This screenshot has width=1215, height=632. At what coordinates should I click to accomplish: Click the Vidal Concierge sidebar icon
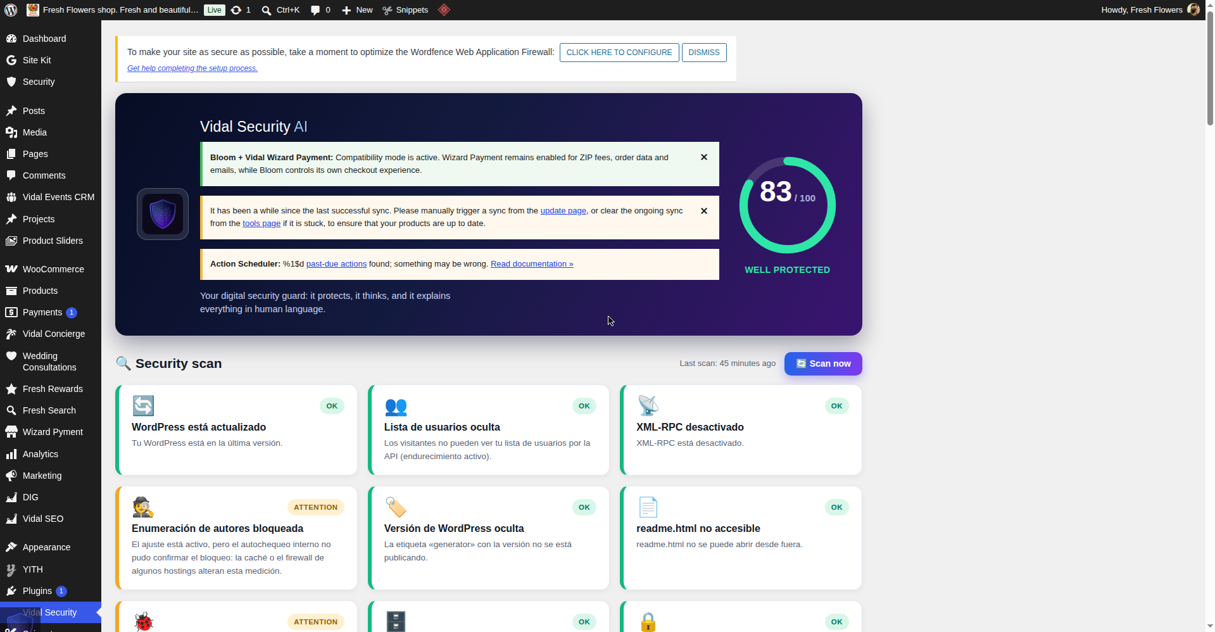pos(11,334)
